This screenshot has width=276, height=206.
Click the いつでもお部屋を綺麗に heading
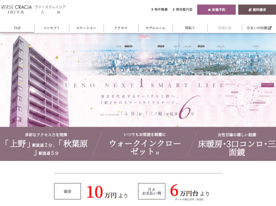click(144, 134)
